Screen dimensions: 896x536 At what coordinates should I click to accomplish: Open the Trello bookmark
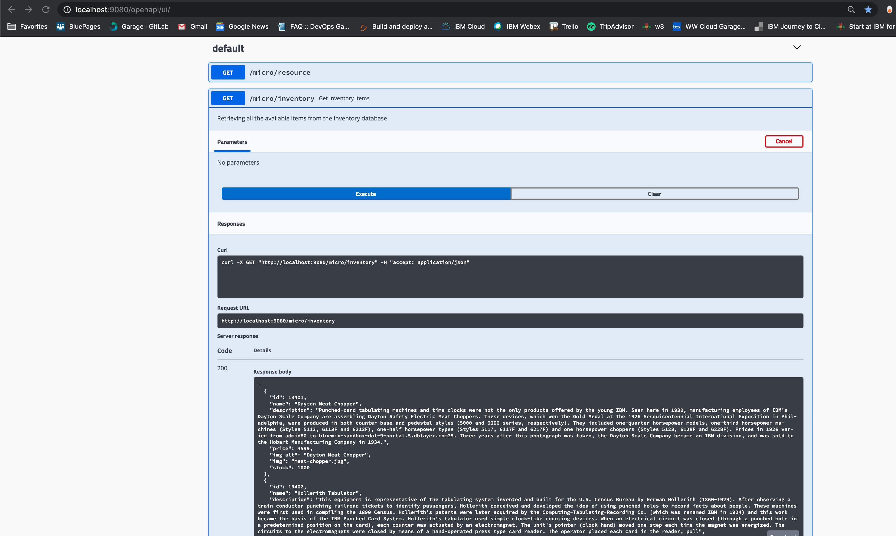(x=564, y=26)
